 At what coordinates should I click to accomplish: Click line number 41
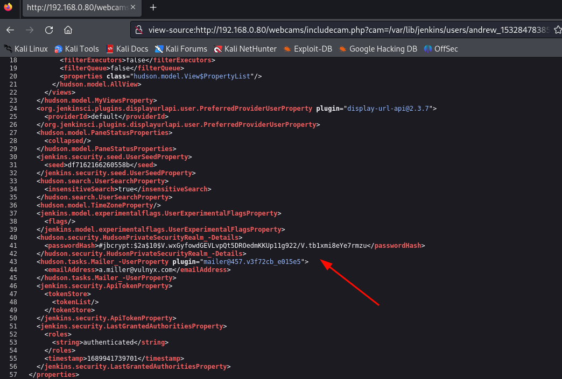pos(13,246)
